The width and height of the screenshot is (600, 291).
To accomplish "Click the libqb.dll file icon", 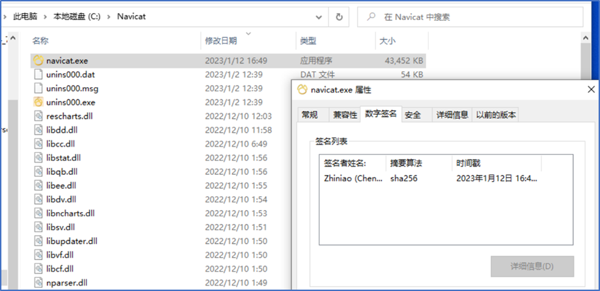I will [38, 171].
